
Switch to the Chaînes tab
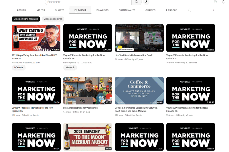(x=151, y=10)
